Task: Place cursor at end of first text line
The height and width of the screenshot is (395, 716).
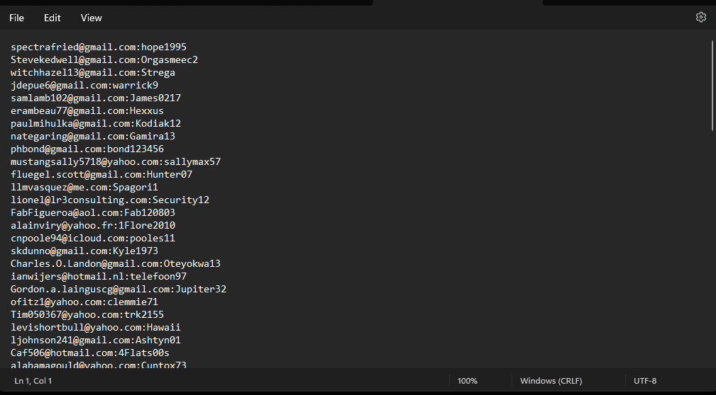Action: pos(187,47)
